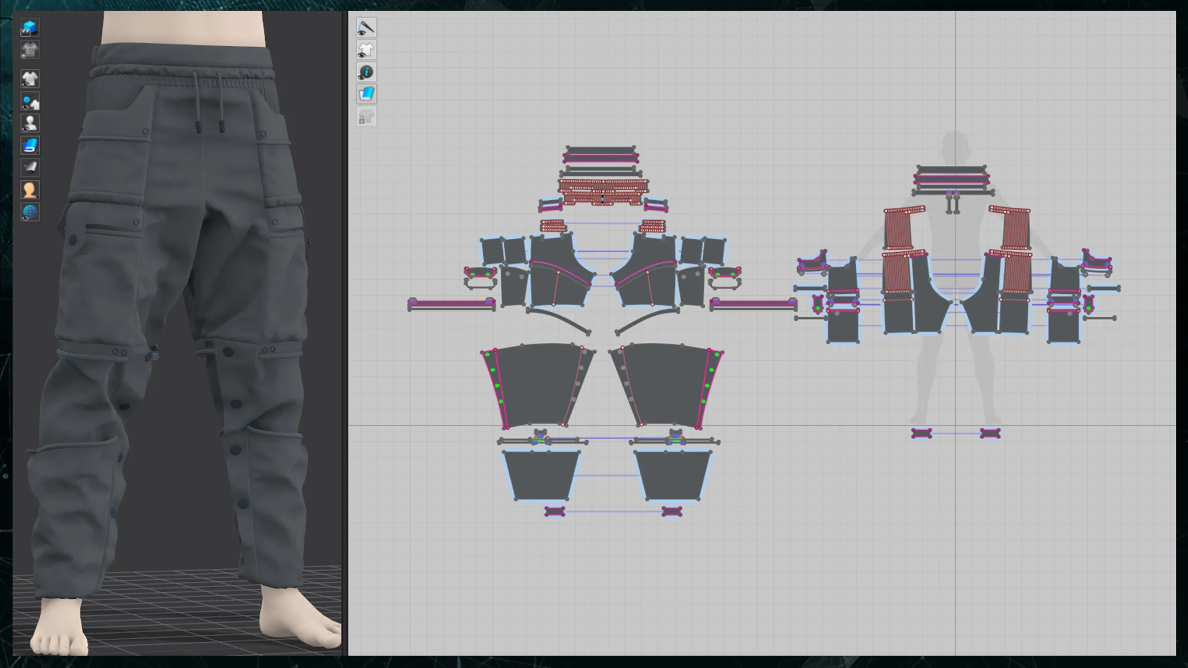
Task: Select the red-stitched waistband pattern at top
Action: click(x=602, y=191)
